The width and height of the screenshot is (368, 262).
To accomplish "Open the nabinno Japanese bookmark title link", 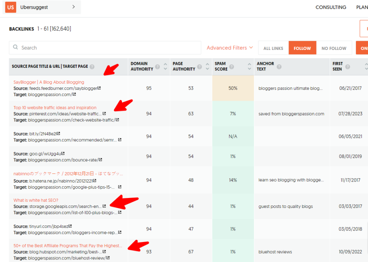I will [x=68, y=174].
